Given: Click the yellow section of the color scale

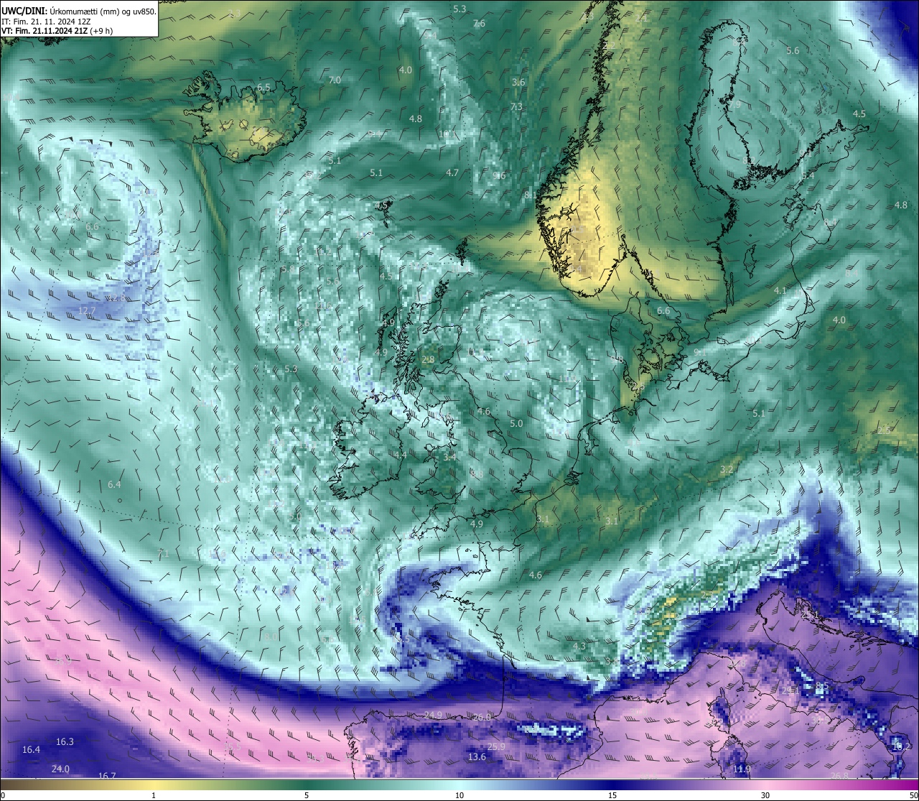Looking at the screenshot, I should (x=154, y=784).
